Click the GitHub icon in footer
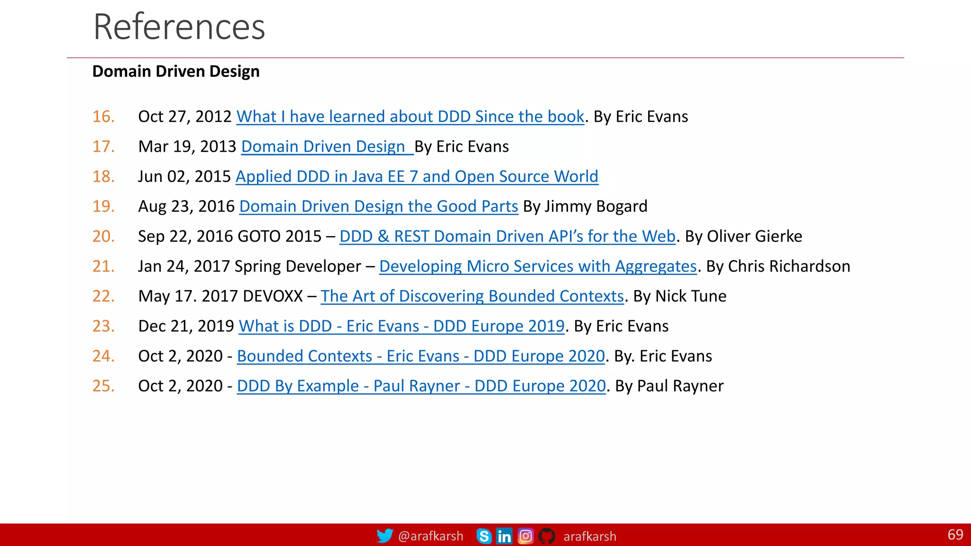This screenshot has height=546, width=971. tap(547, 536)
